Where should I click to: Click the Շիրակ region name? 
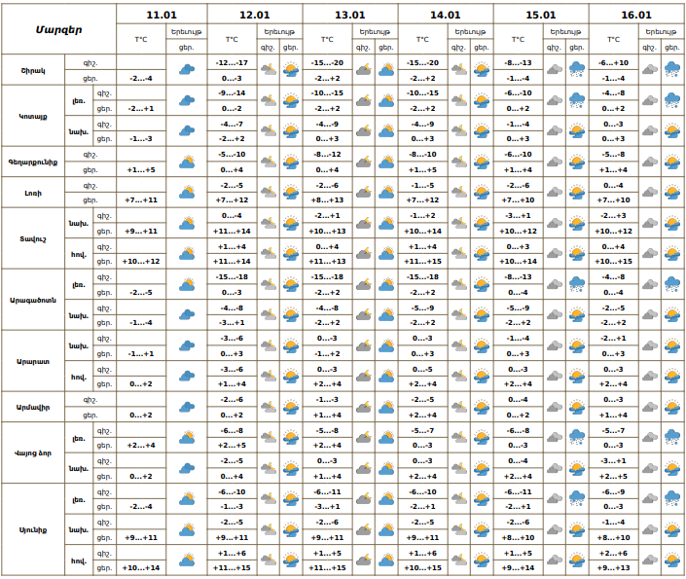33,70
